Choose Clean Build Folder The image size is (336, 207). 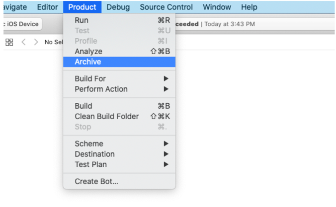[x=107, y=116]
